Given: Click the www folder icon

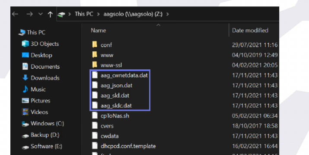Looking at the screenshot, I should tap(95, 55).
